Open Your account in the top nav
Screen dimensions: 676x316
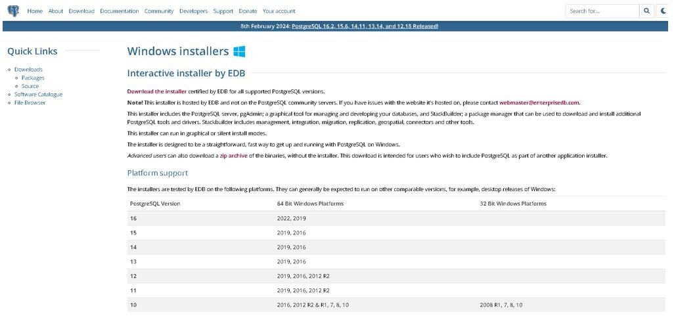tap(279, 11)
